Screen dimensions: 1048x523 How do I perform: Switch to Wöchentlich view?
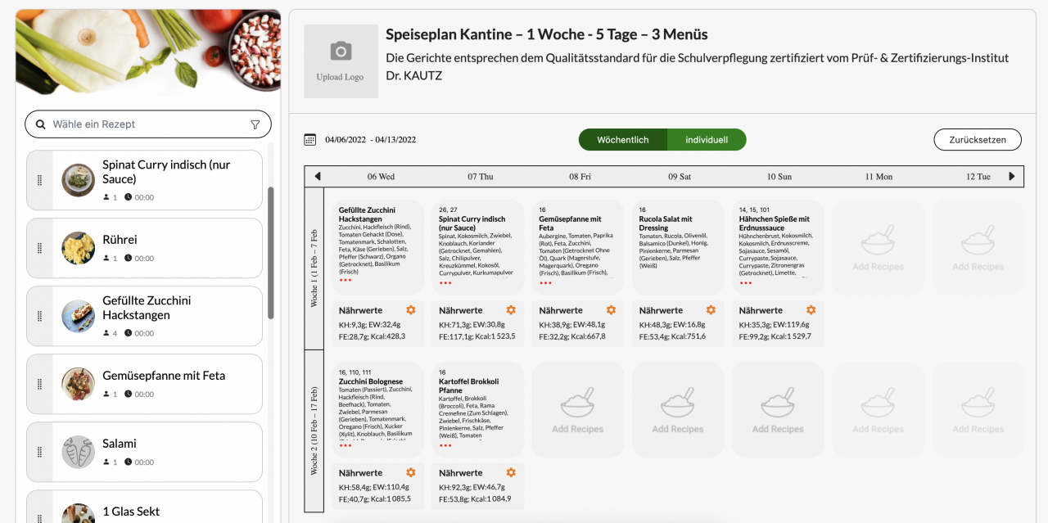[x=622, y=140]
